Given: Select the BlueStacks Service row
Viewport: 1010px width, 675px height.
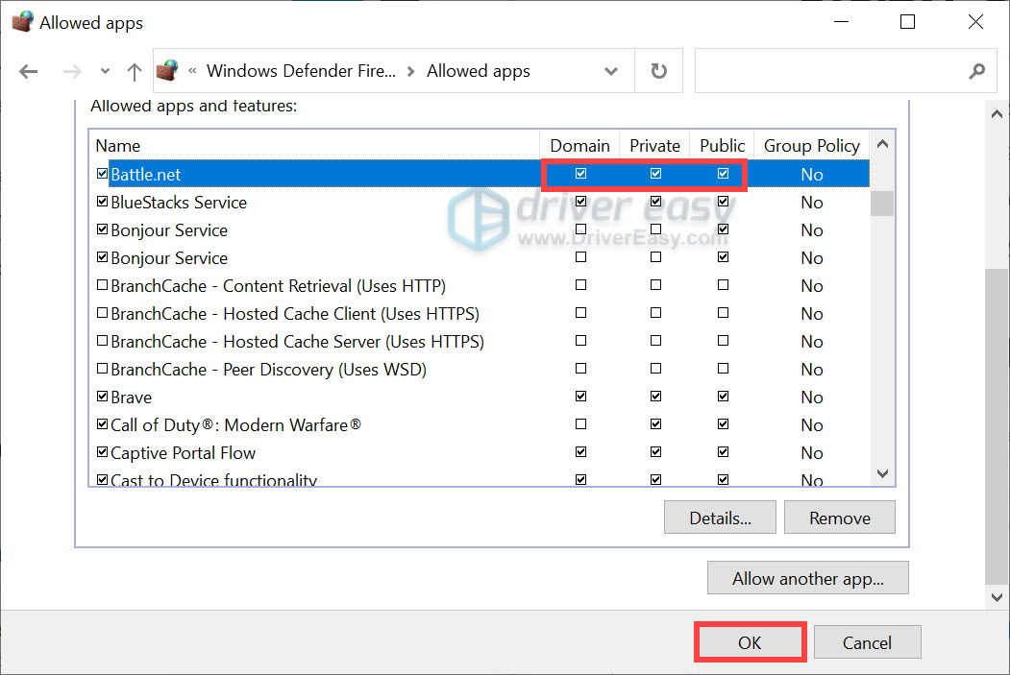Looking at the screenshot, I should 481,202.
